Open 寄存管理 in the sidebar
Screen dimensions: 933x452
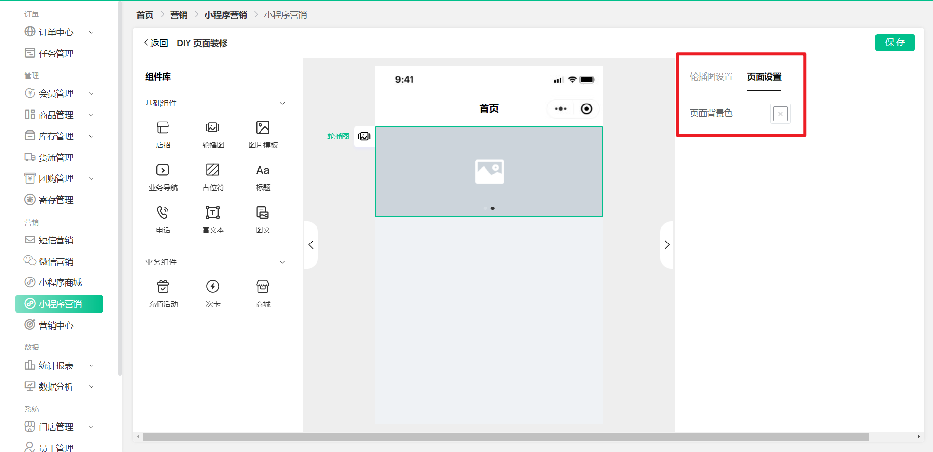point(56,200)
